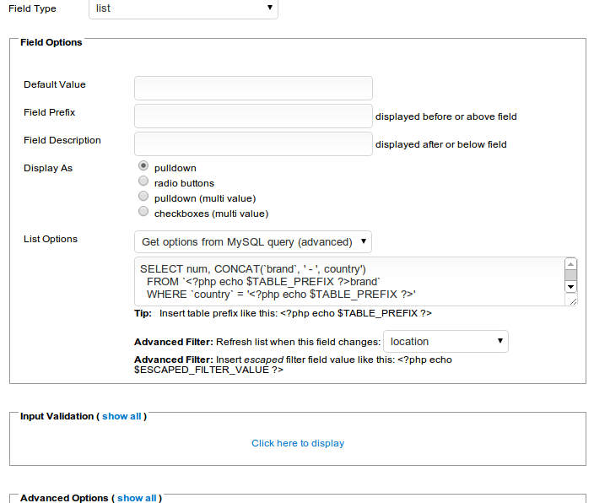Open the Field Type dropdown
594x503 pixels.
point(182,8)
